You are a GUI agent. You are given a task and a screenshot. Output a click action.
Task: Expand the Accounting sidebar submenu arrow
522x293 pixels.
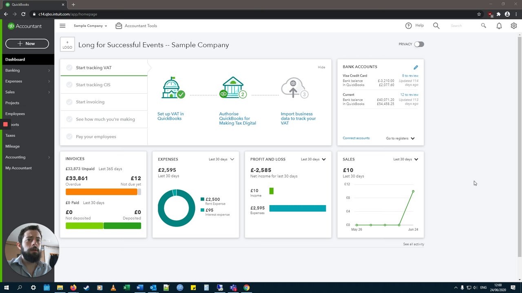coord(49,157)
